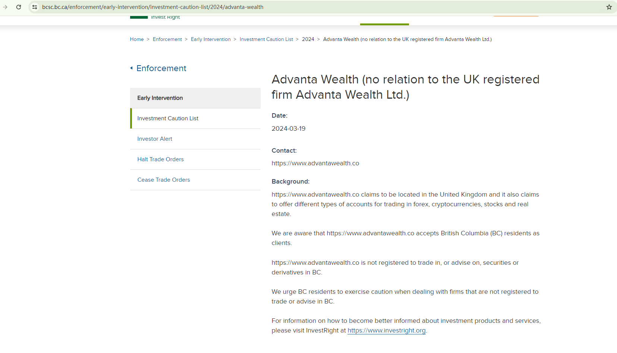Select Early Intervention in the sidebar
The height and width of the screenshot is (353, 617).
tap(160, 98)
